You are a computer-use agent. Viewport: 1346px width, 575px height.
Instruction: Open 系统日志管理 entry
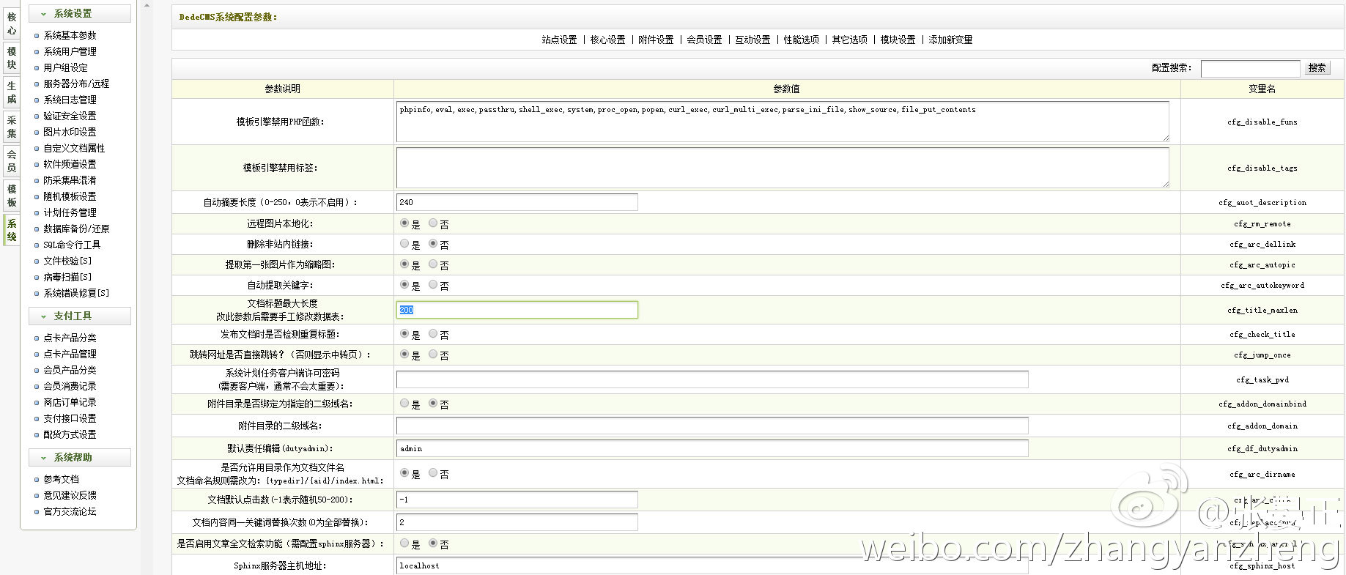(70, 100)
